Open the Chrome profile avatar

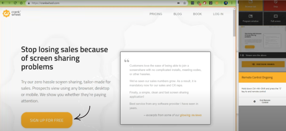point(226,3)
